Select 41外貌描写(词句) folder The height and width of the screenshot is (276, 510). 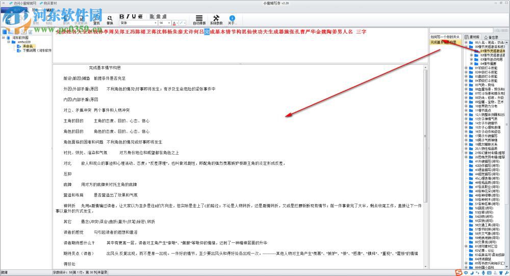click(487, 161)
